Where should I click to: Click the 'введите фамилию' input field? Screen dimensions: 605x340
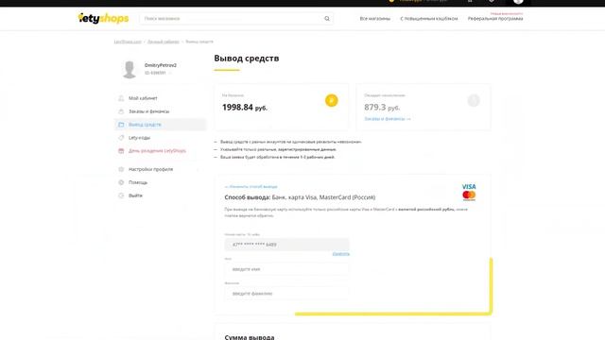[286, 294]
